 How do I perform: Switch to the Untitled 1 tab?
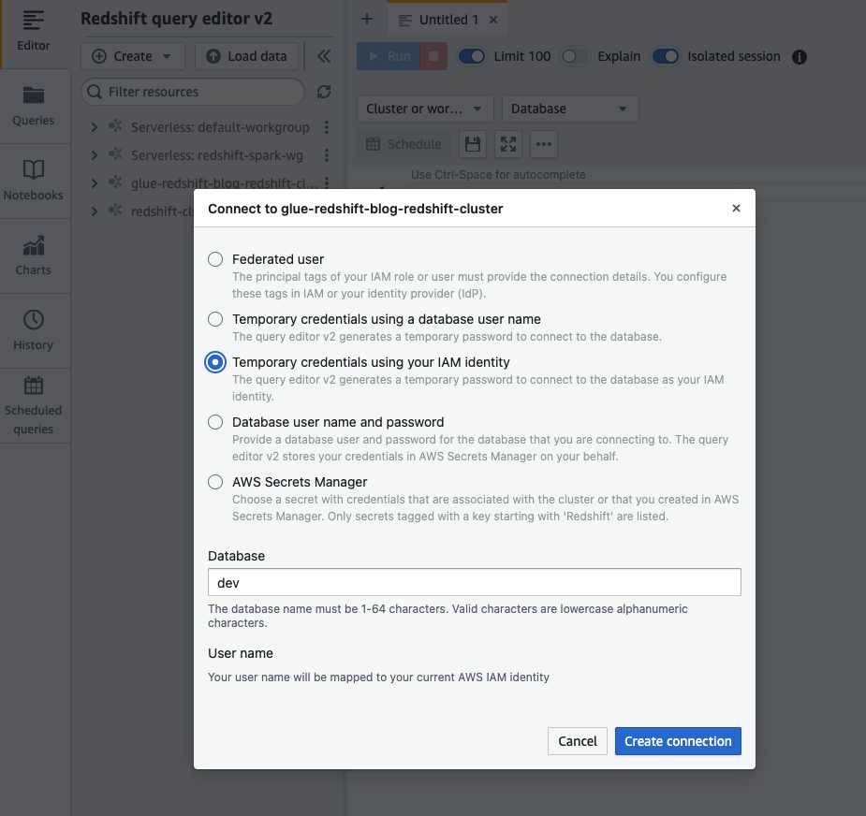[448, 20]
